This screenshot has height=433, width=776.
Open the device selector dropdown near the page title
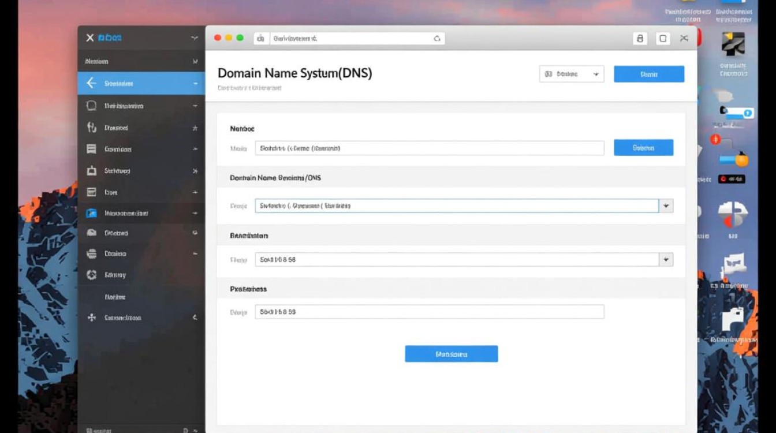(x=571, y=73)
